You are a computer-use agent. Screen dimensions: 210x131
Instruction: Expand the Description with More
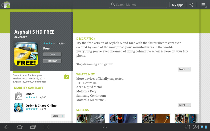coord(184,69)
